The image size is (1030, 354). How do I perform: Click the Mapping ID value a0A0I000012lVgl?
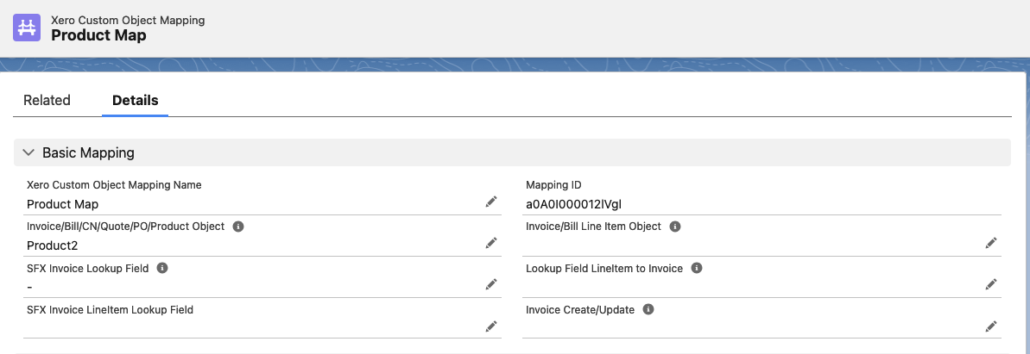click(573, 204)
